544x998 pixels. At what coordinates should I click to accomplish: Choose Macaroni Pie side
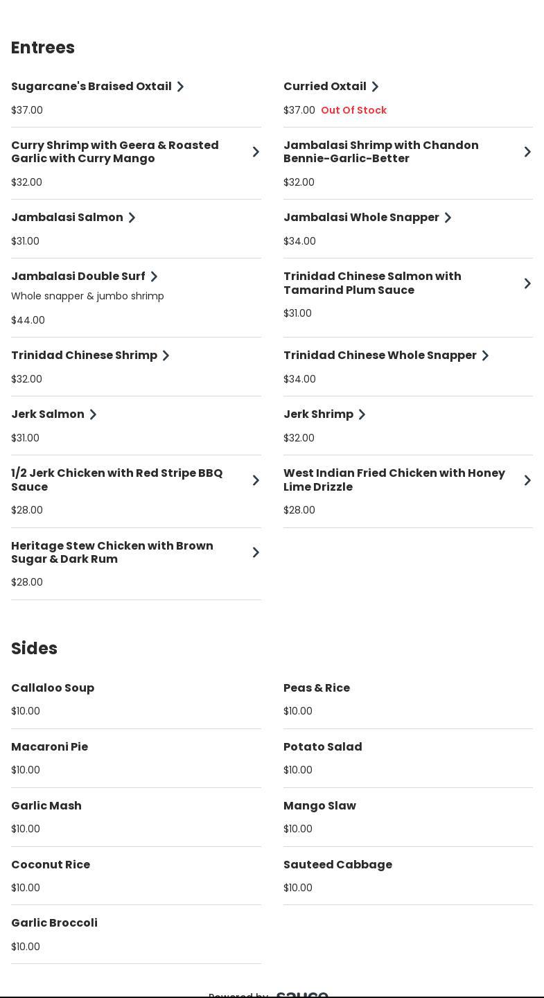tap(50, 747)
